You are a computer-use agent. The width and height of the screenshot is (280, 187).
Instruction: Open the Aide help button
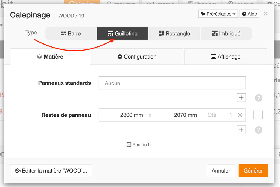tap(249, 14)
